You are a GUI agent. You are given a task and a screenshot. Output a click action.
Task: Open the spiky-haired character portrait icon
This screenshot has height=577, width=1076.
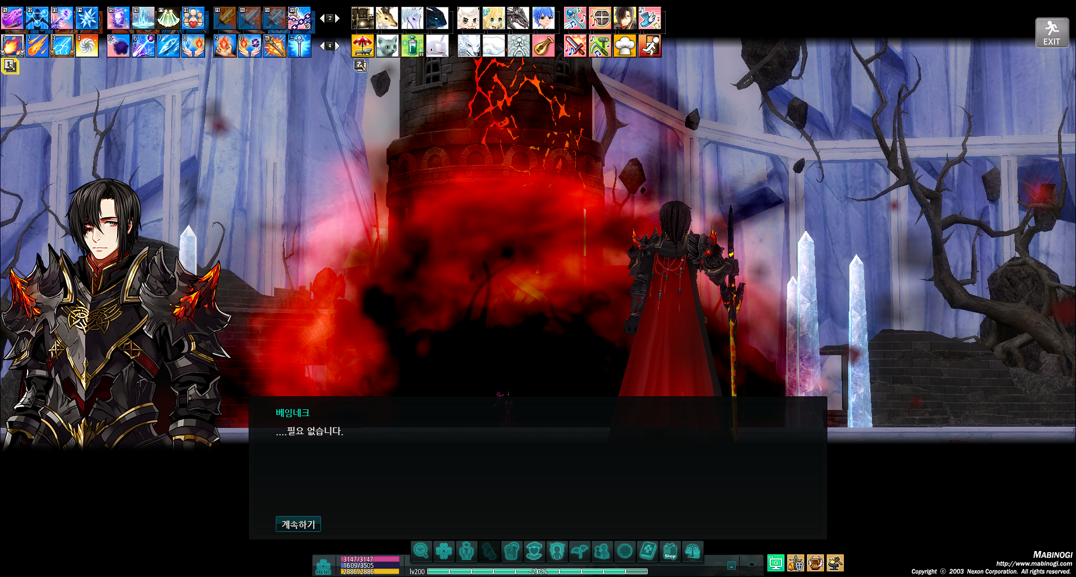tap(557, 550)
